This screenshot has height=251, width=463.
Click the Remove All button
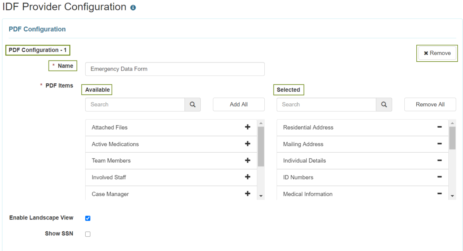[430, 104]
